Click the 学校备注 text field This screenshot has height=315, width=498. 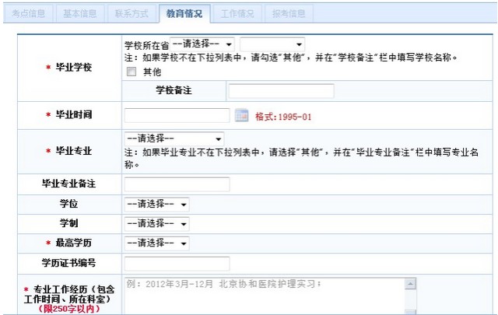[x=281, y=92]
